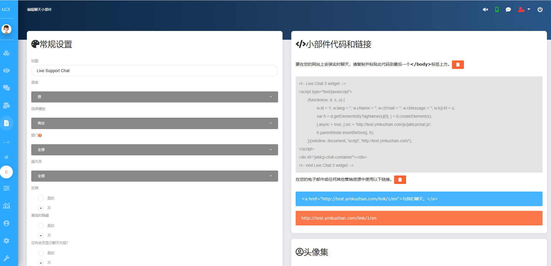
Task: Open the statistics chart icon in the sidebar
Action: pyautogui.click(x=6, y=206)
